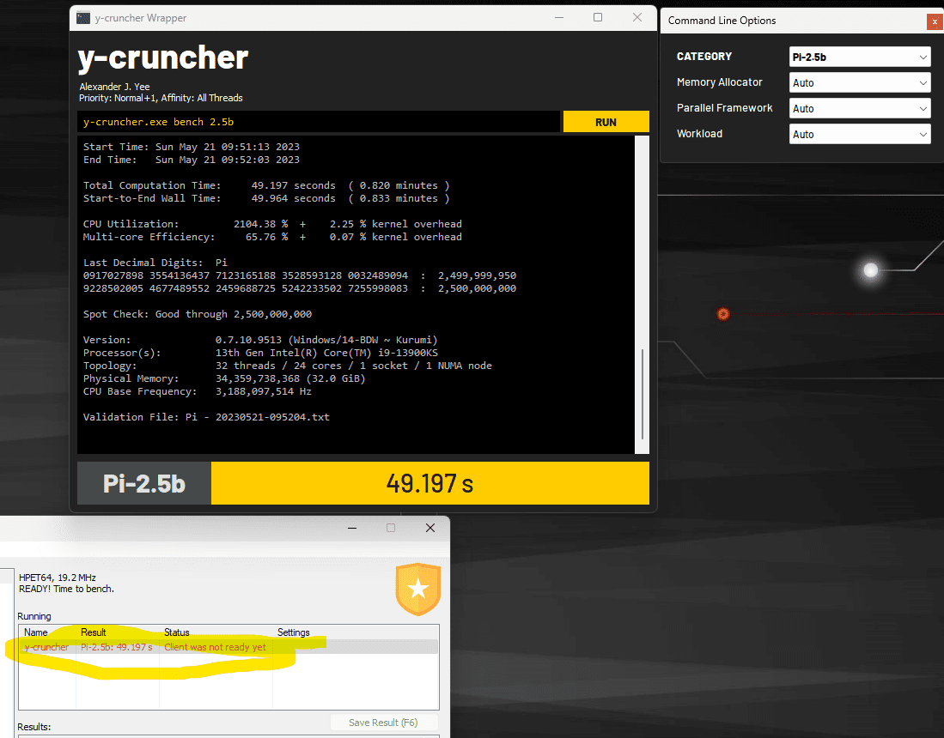
Task: Minimize the y-cruncher Wrapper window
Action: (x=559, y=17)
